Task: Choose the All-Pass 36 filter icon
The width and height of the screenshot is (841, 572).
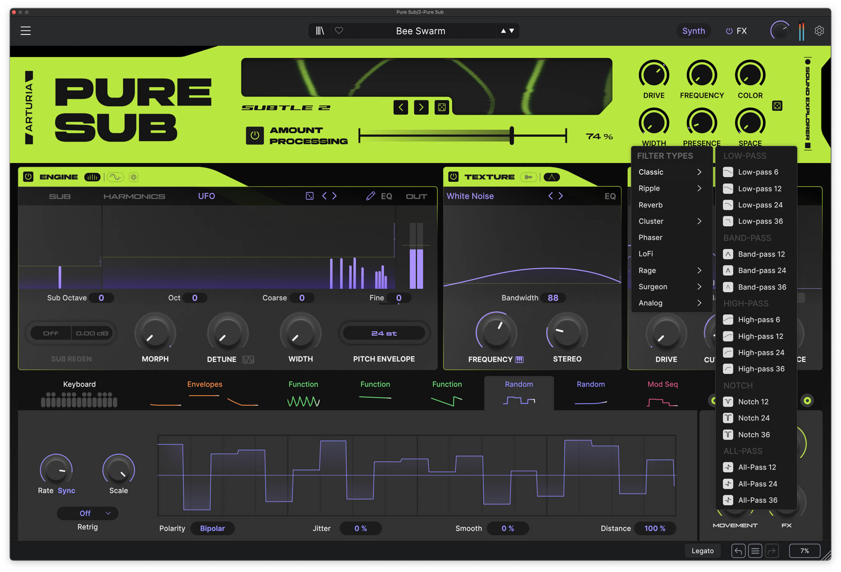Action: click(x=728, y=500)
